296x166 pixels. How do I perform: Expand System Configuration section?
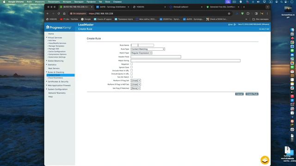pos(57,89)
